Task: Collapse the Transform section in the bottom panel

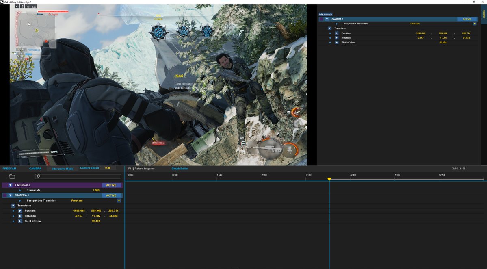Action: coord(13,206)
